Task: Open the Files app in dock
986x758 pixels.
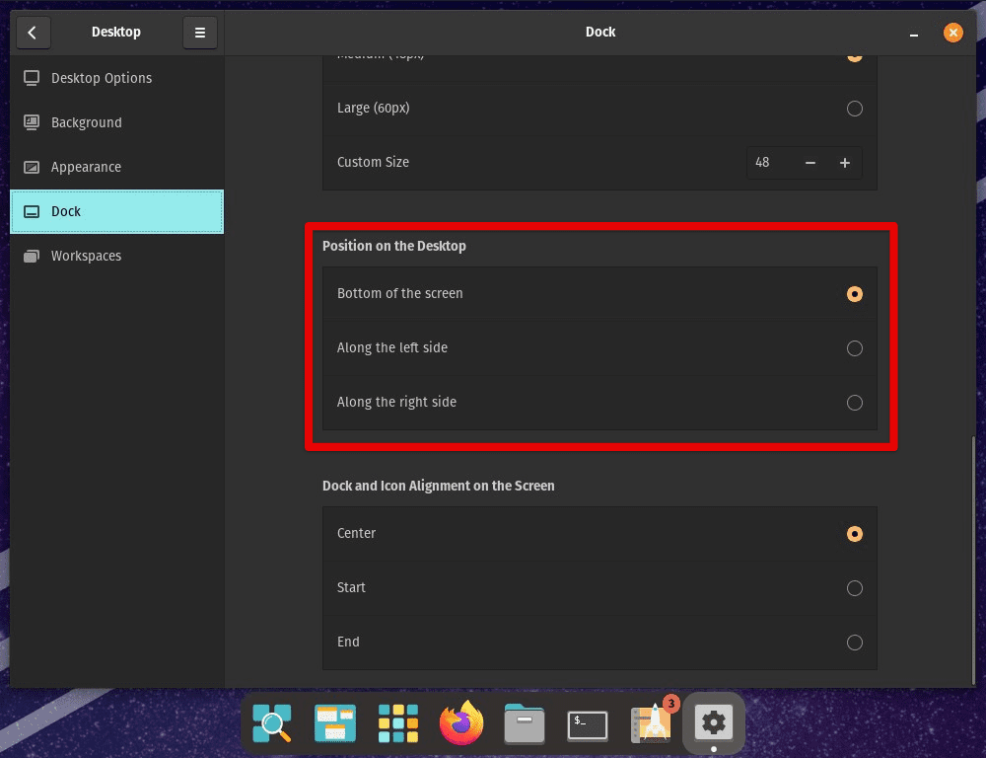Action: [x=525, y=723]
